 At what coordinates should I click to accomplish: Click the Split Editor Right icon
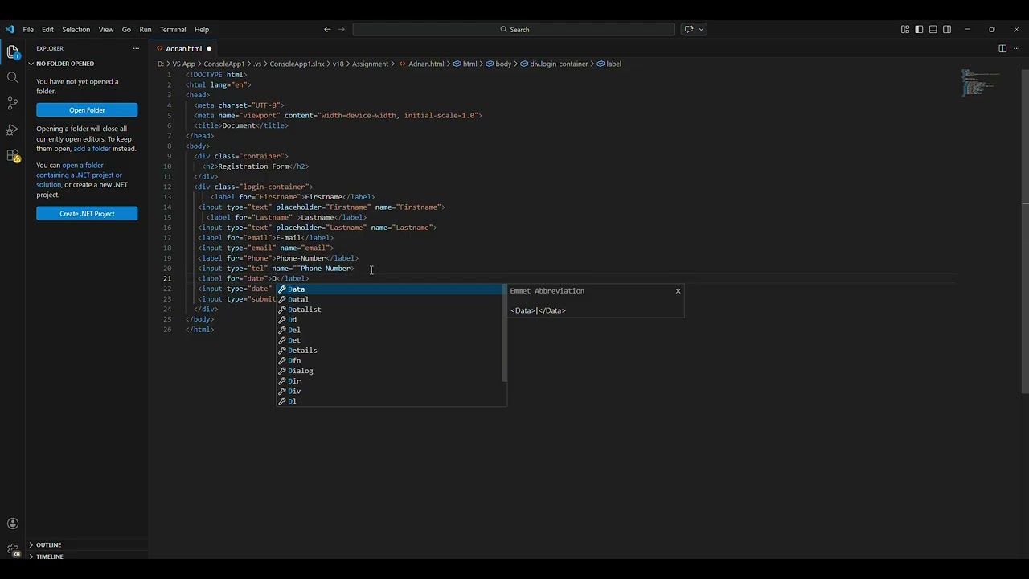[x=1002, y=48]
